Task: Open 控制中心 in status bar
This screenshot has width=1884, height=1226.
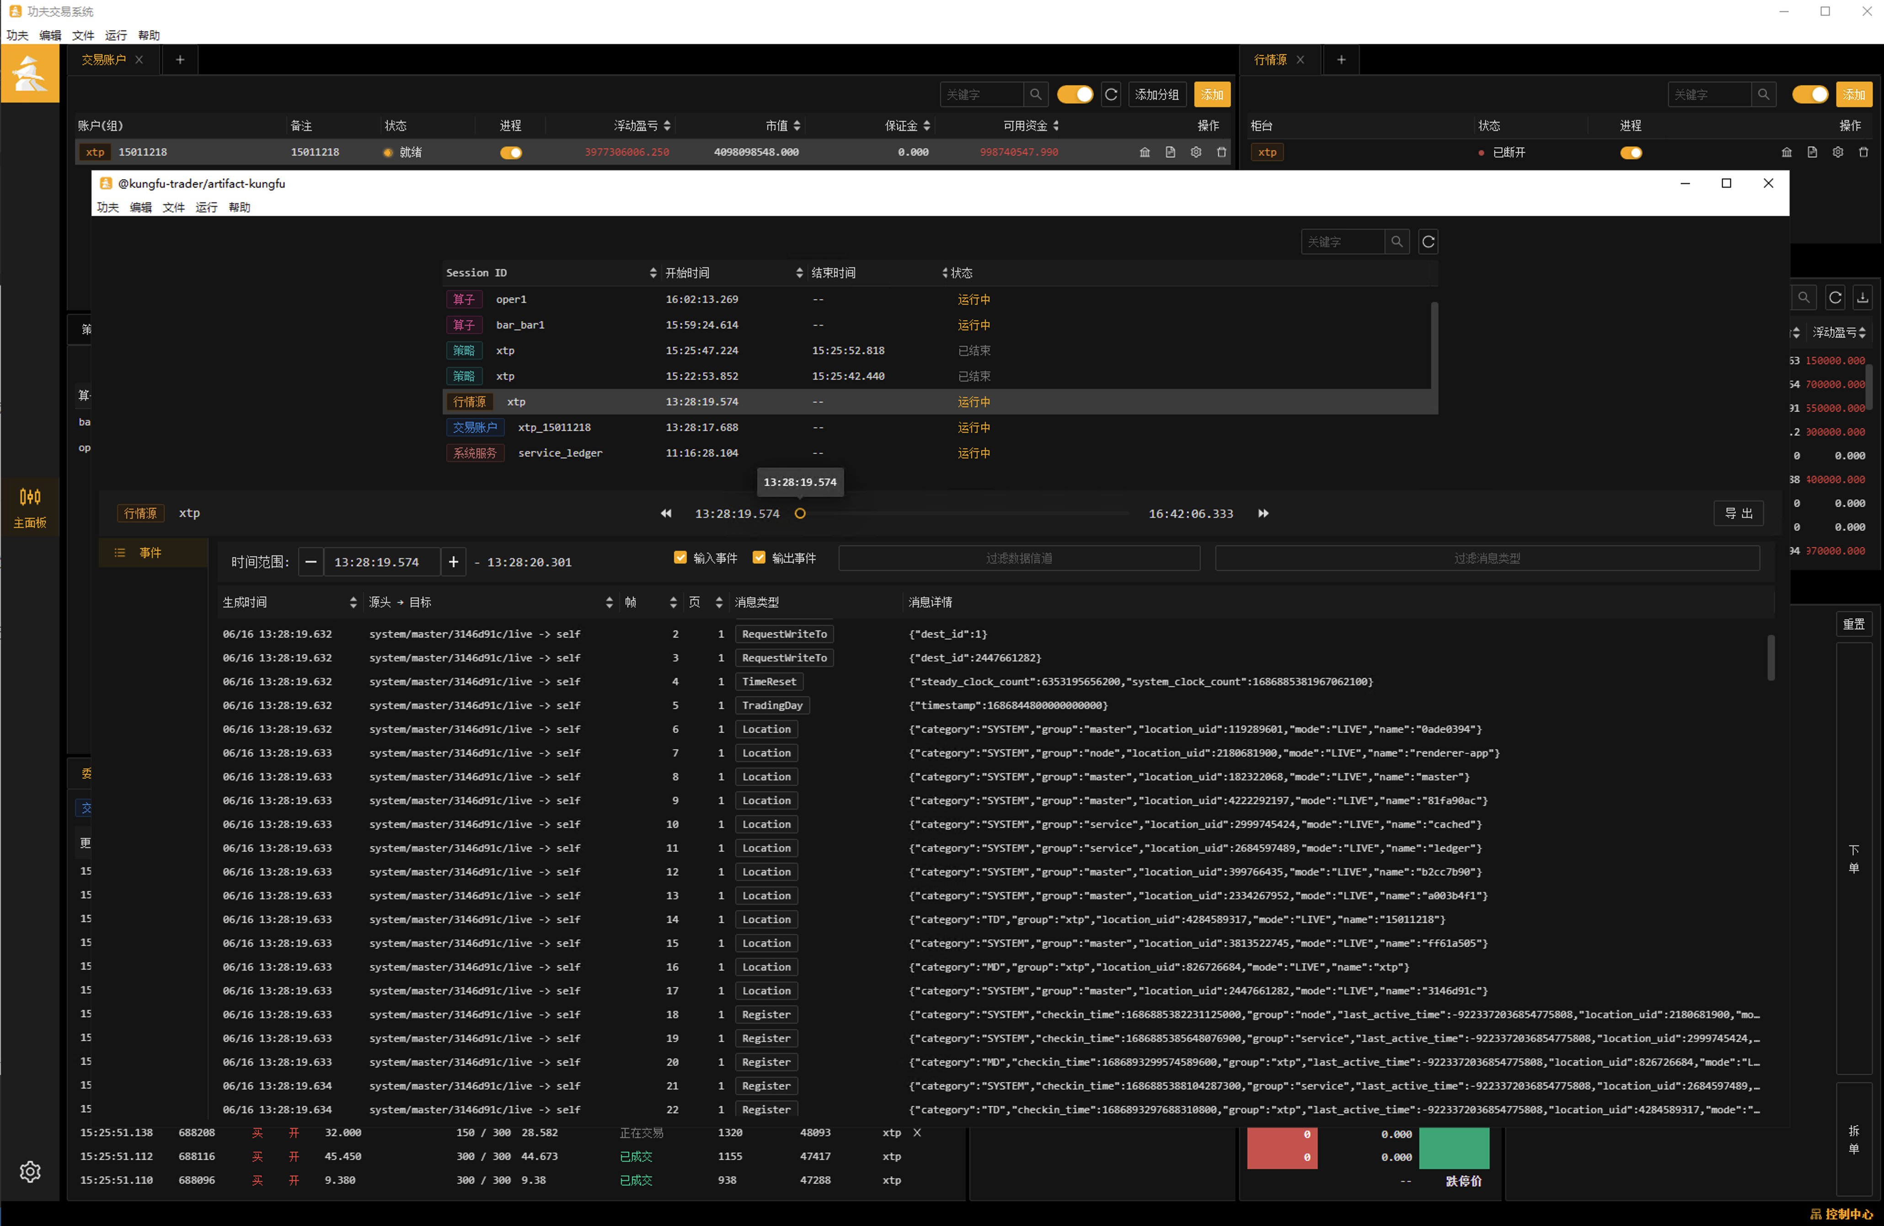Action: [x=1842, y=1214]
